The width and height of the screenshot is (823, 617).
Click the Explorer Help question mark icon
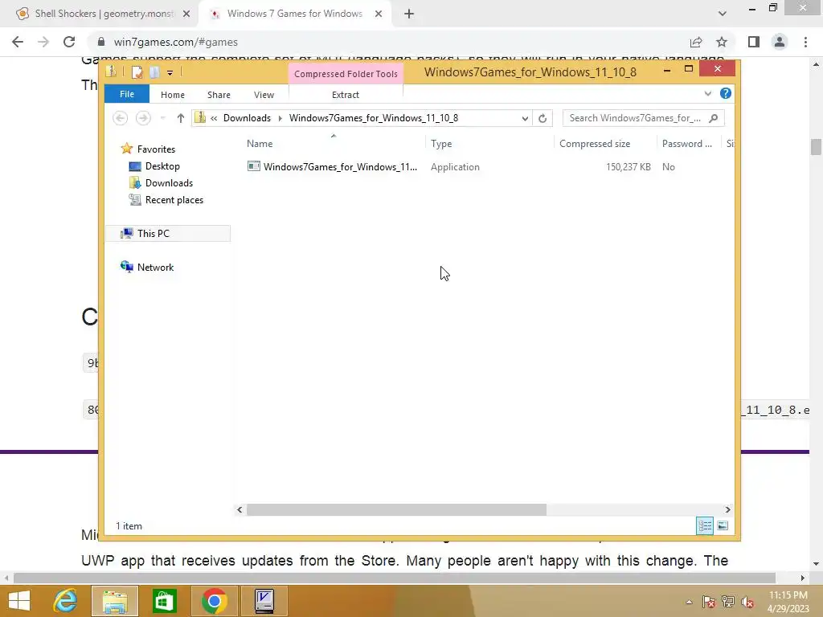point(726,93)
